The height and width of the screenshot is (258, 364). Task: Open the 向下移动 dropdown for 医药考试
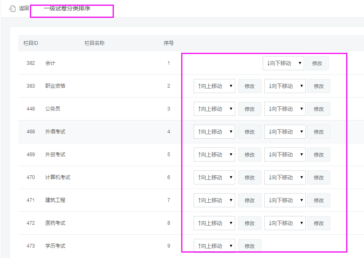[285, 223]
